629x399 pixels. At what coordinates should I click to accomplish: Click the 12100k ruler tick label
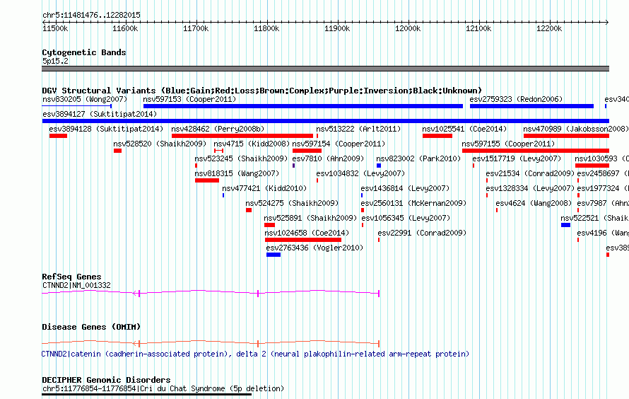coord(478,28)
